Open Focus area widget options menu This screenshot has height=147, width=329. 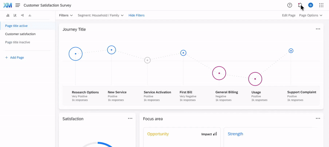[x=318, y=119]
